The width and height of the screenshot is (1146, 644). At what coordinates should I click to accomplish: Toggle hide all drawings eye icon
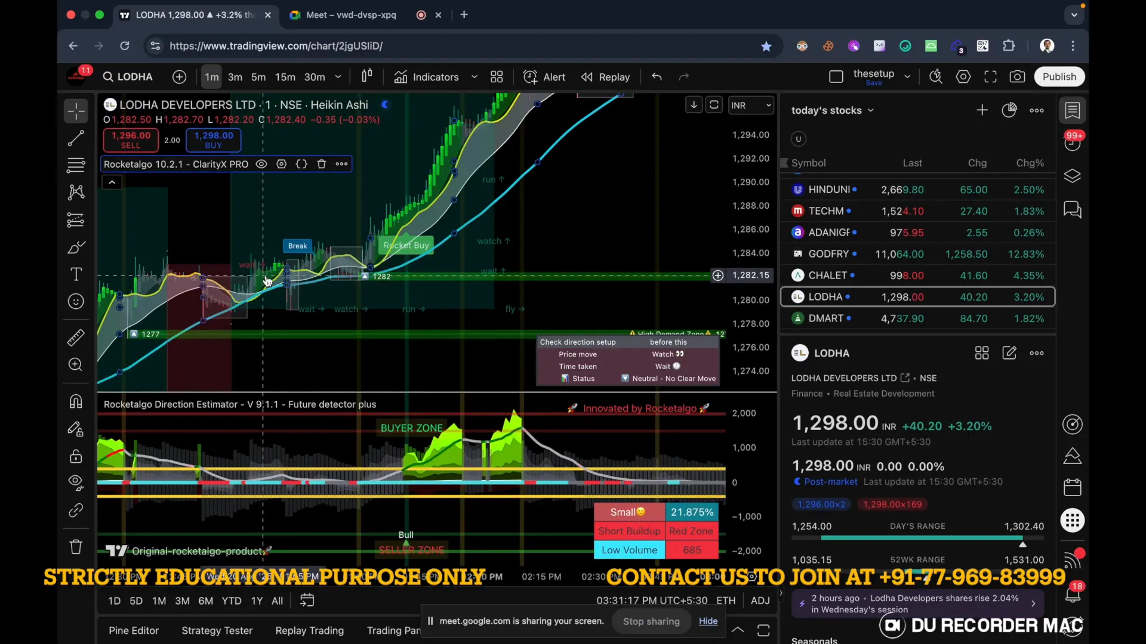coord(76,482)
